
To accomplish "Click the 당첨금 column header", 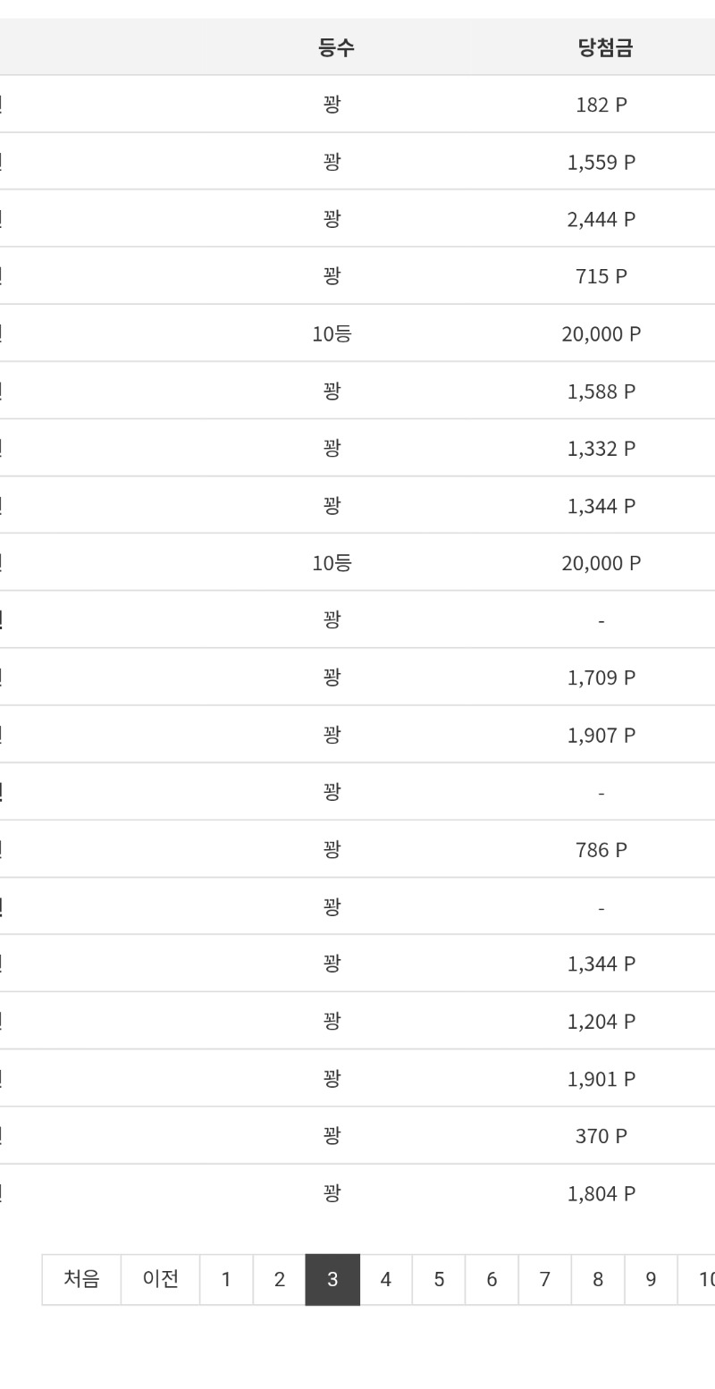I will (x=601, y=46).
